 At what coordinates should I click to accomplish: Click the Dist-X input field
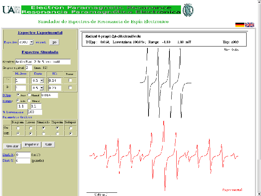(23, 155)
